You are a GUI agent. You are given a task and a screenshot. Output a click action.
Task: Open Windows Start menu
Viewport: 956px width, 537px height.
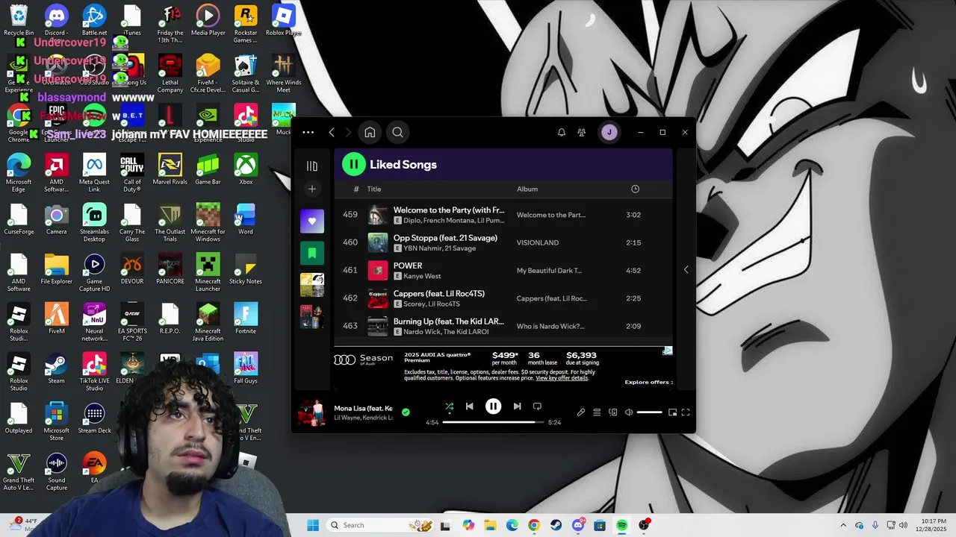(x=313, y=525)
